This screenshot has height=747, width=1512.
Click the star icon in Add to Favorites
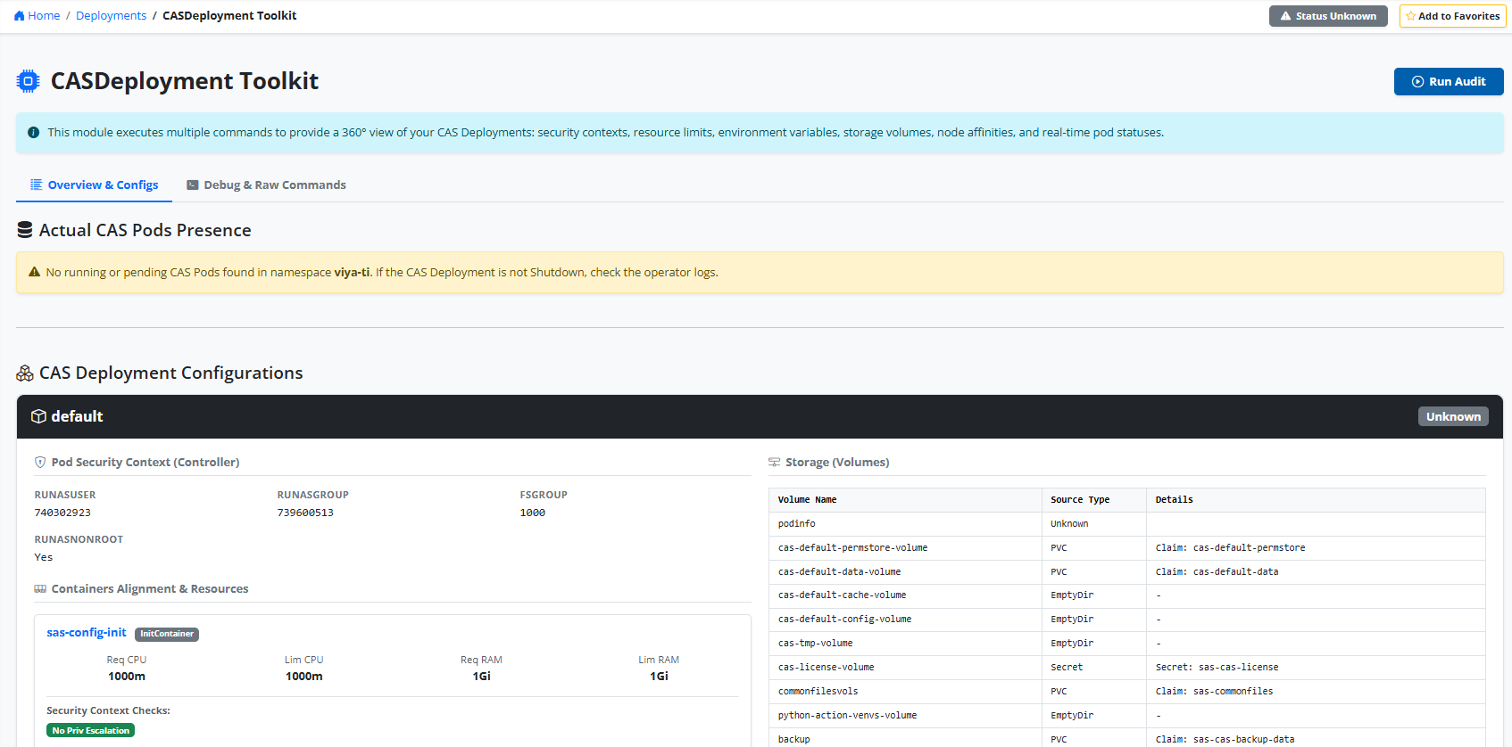pyautogui.click(x=1411, y=16)
